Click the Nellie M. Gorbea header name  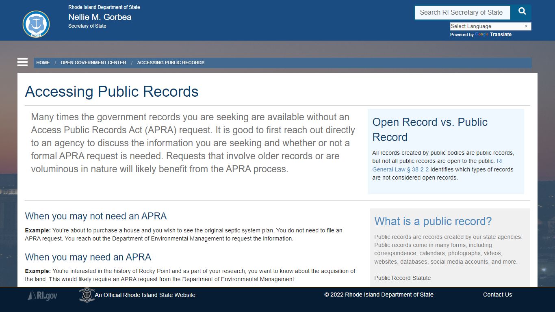click(x=100, y=17)
